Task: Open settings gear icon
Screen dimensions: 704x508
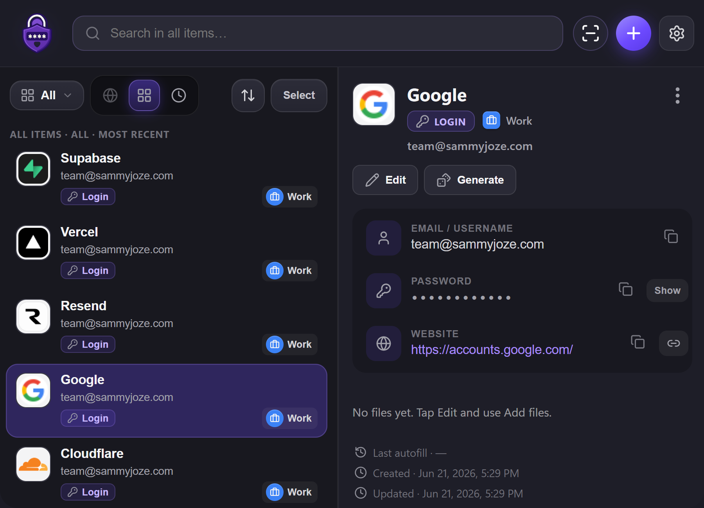Action: pyautogui.click(x=677, y=33)
